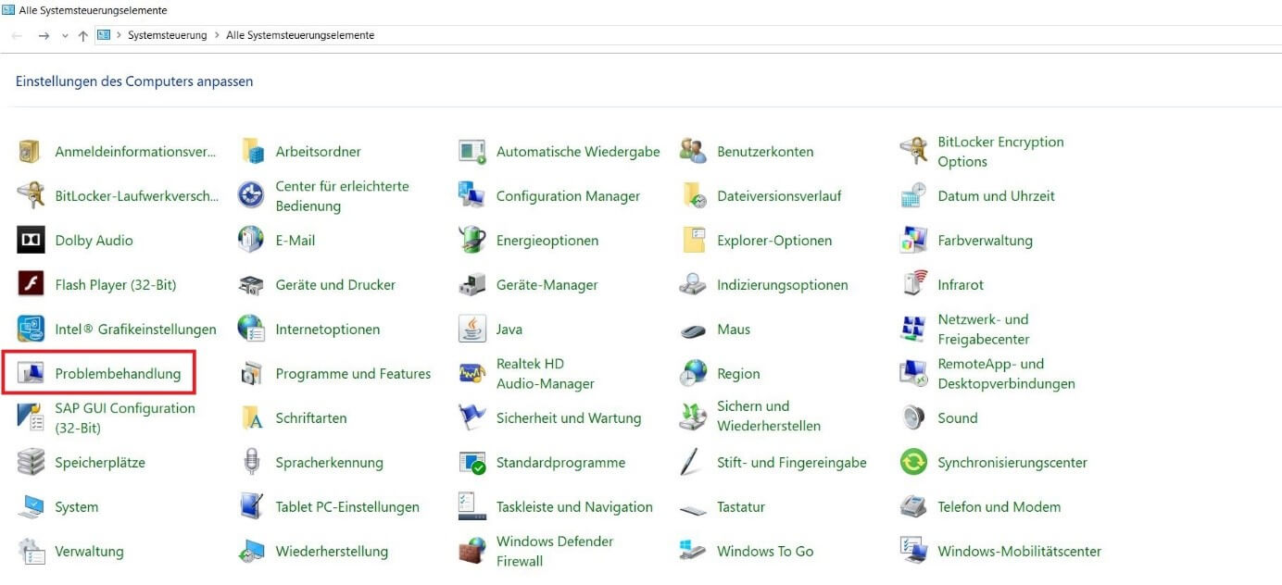Click the Synchronisierungscenter green icon

pos(913,462)
